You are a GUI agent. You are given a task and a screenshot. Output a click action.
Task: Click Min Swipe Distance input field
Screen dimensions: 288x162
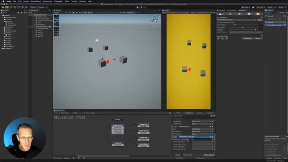[202, 139]
